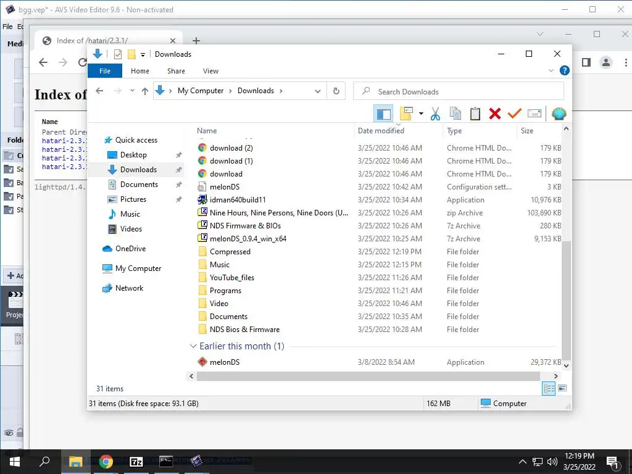The image size is (632, 474).
Task: Click the Paste clipboard icon
Action: [x=475, y=114]
